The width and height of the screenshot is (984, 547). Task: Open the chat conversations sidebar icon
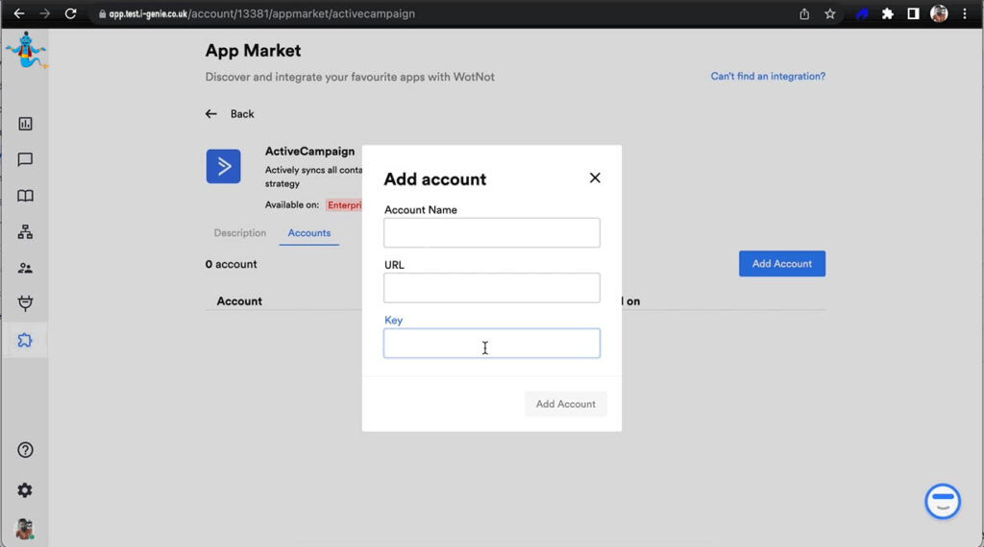click(x=25, y=160)
